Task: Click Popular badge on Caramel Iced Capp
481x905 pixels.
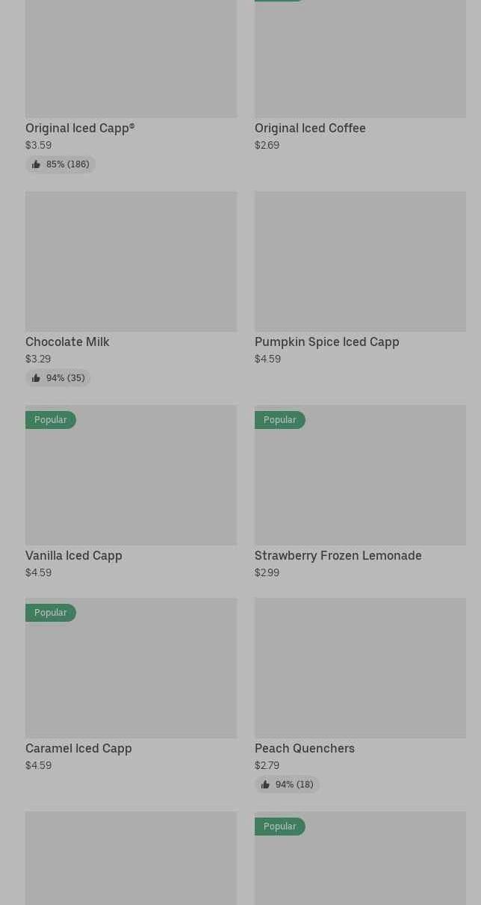Action: tap(51, 613)
